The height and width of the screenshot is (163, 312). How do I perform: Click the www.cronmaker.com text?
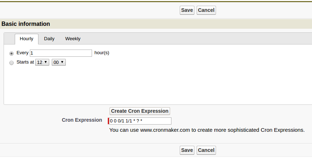(165, 130)
